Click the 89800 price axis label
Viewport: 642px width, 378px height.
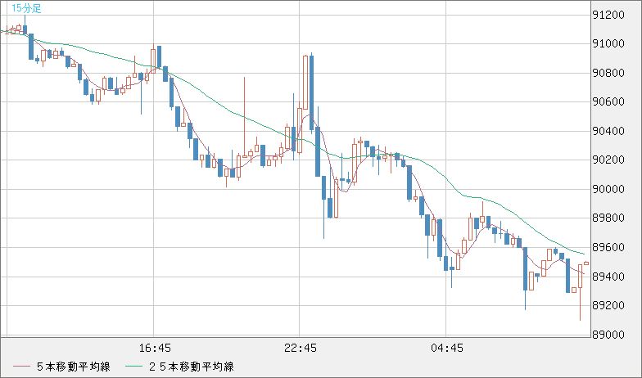click(608, 218)
